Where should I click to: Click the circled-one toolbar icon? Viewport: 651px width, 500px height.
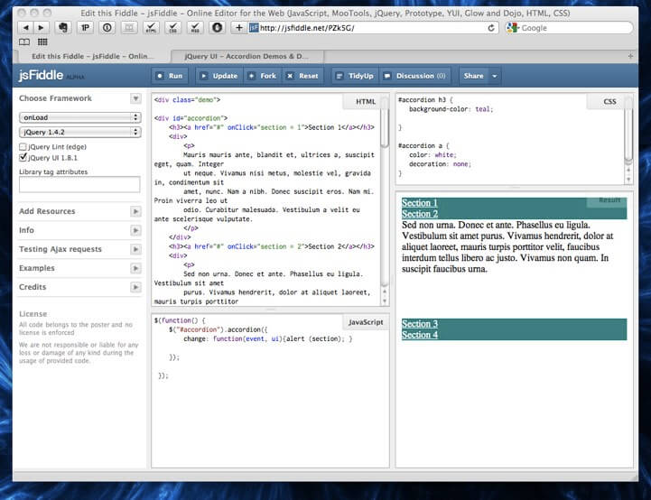pyautogui.click(x=107, y=28)
